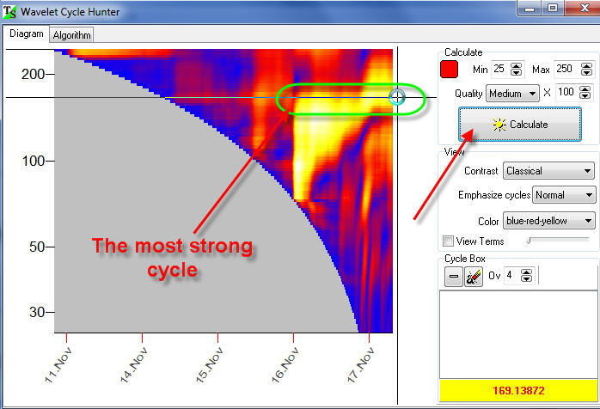Image resolution: width=600 pixels, height=409 pixels.
Task: Click the minus icon in Cycle Box
Action: (x=454, y=277)
